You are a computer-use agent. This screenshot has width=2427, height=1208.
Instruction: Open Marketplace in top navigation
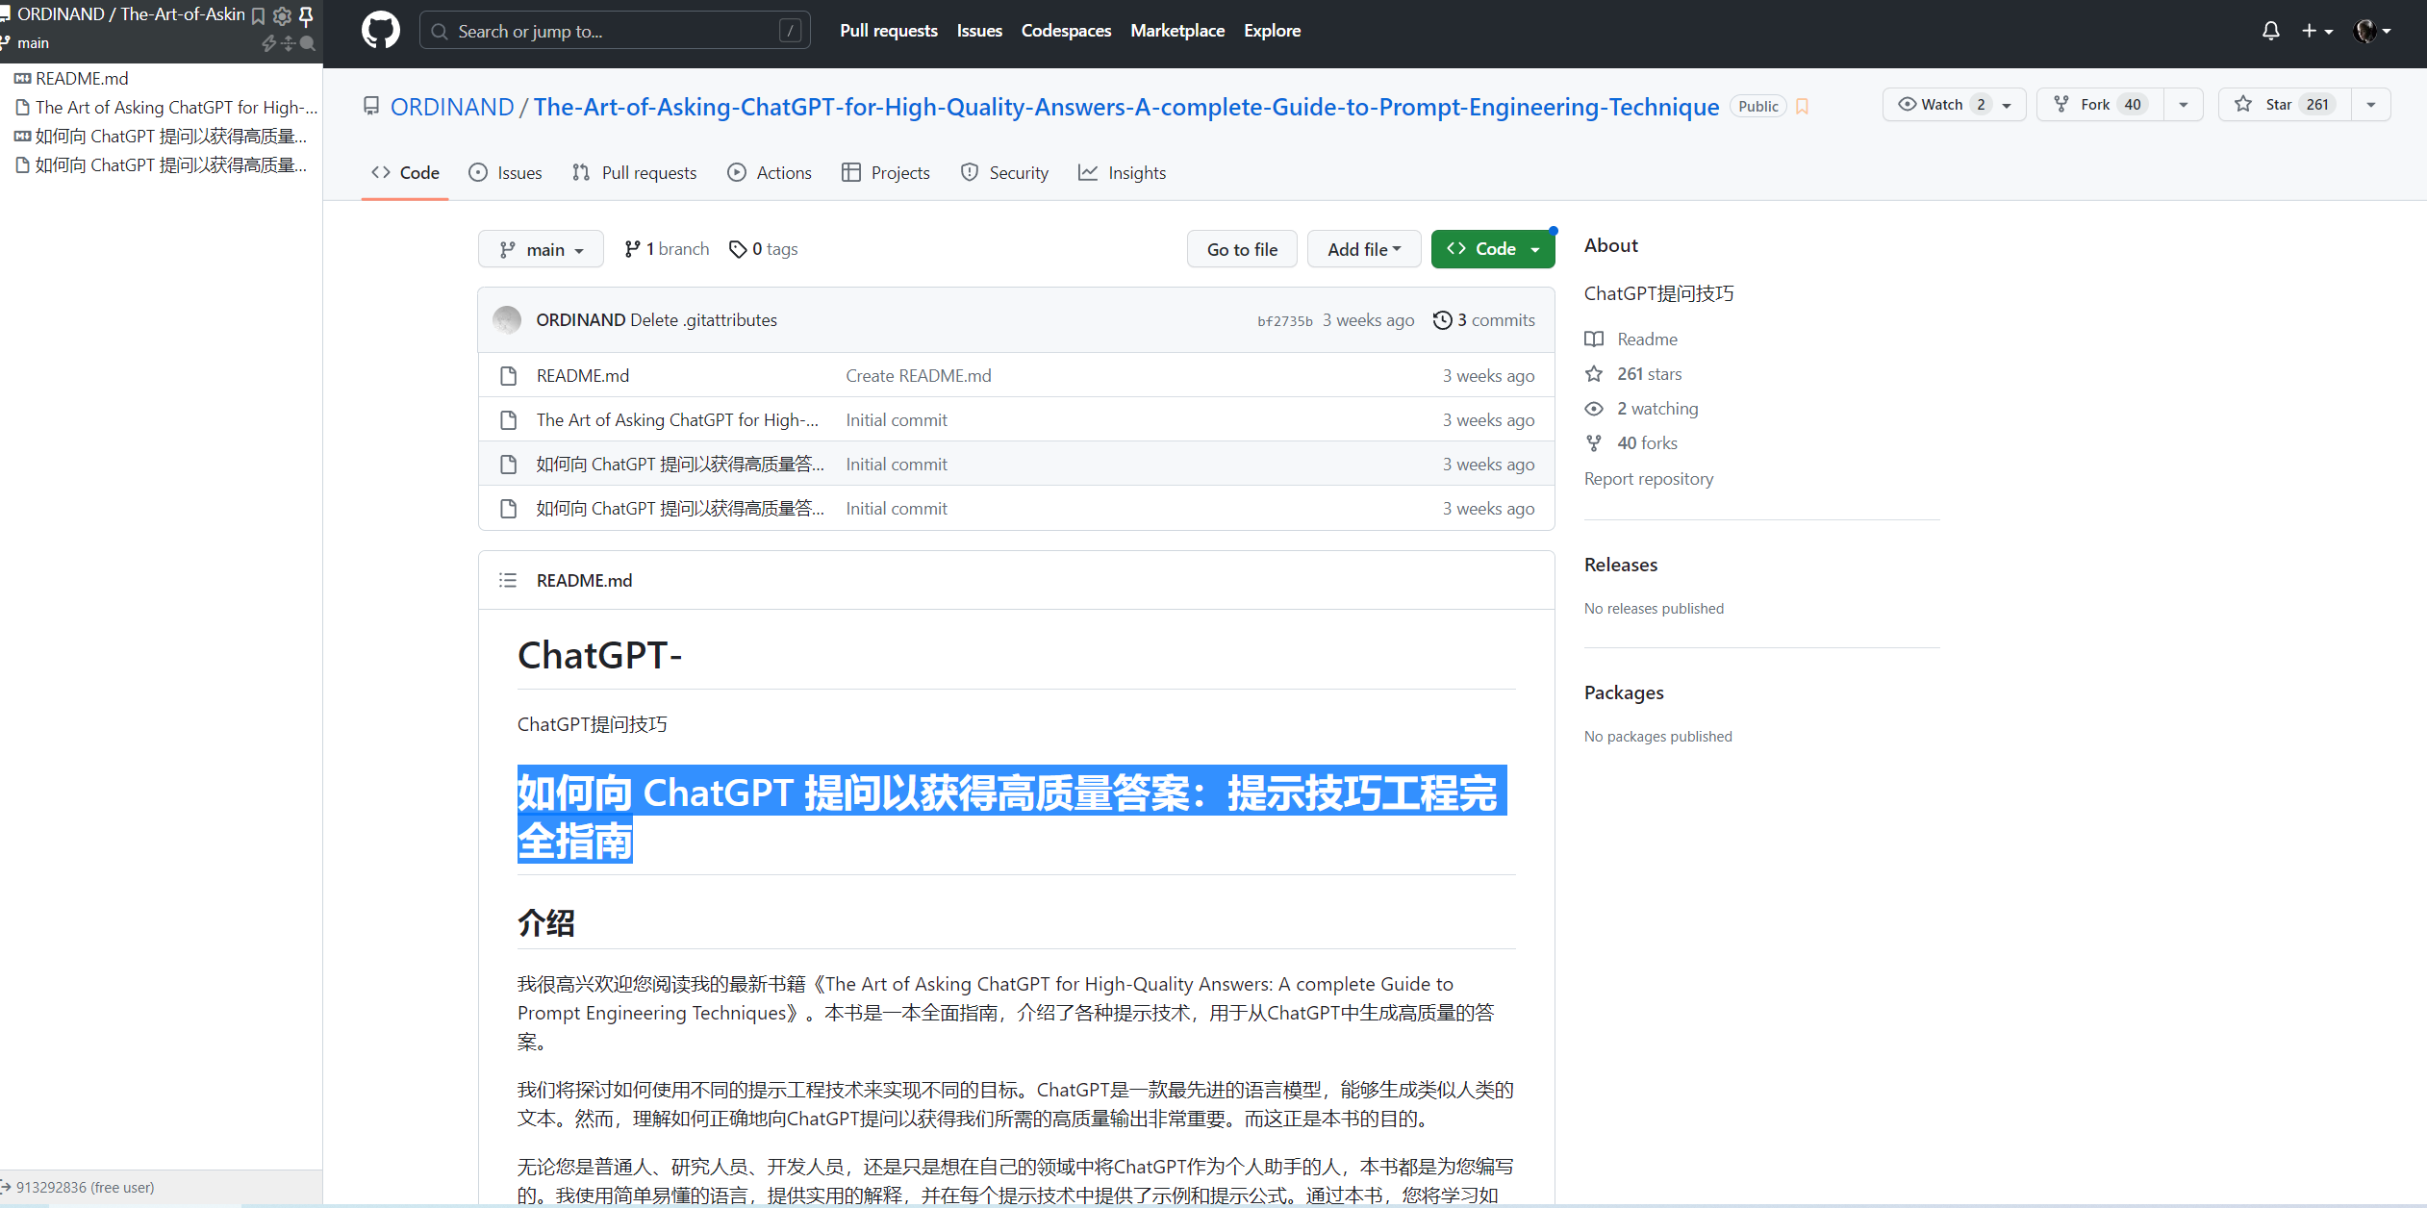point(1177,31)
